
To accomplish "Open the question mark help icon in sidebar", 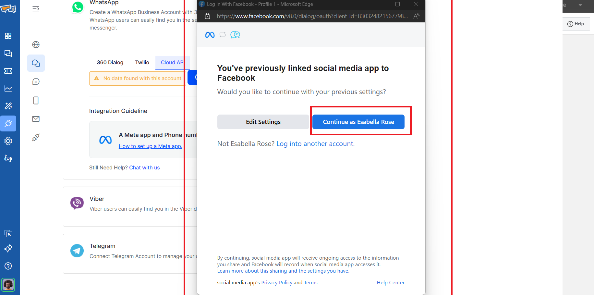I will pos(8,266).
